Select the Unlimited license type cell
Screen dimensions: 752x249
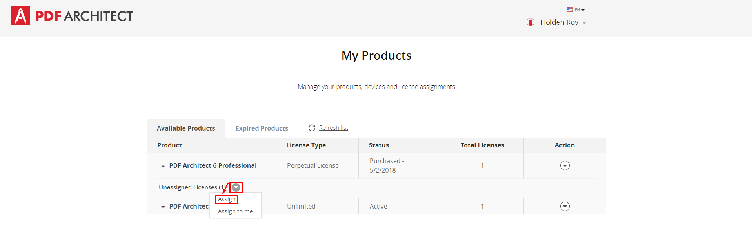coord(317,206)
